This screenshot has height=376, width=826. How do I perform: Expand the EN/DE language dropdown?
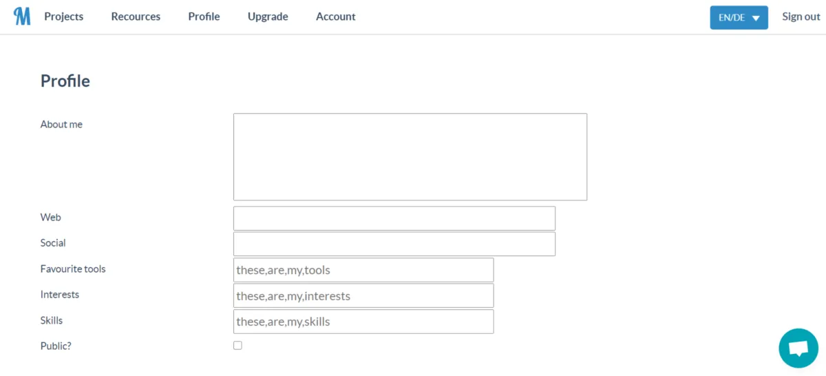(739, 18)
